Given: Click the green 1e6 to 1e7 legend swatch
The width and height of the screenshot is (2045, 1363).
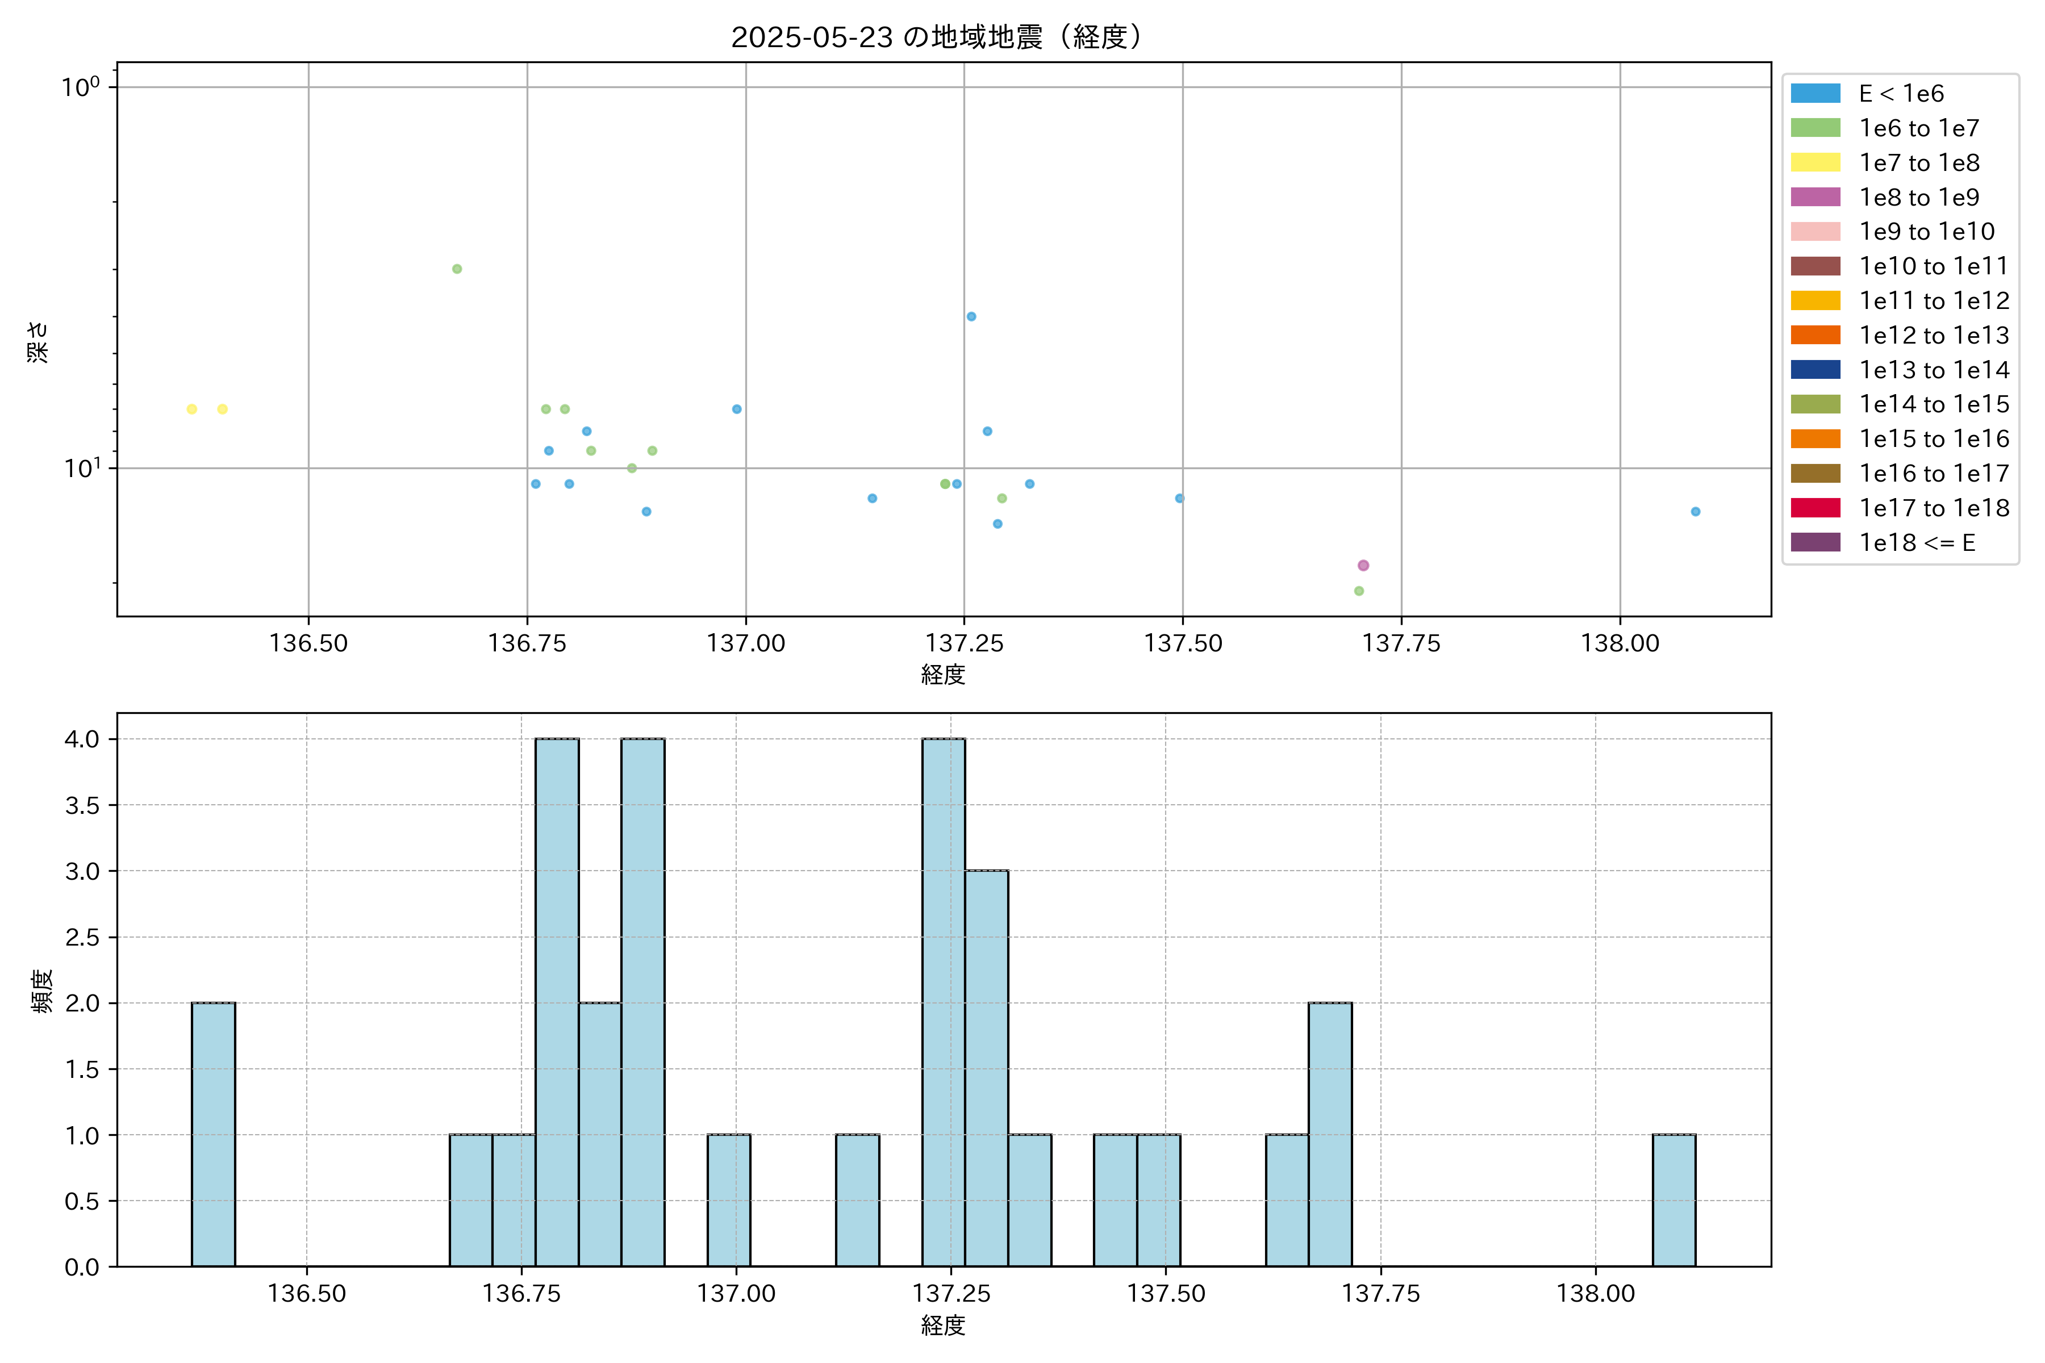Looking at the screenshot, I should (x=1816, y=129).
